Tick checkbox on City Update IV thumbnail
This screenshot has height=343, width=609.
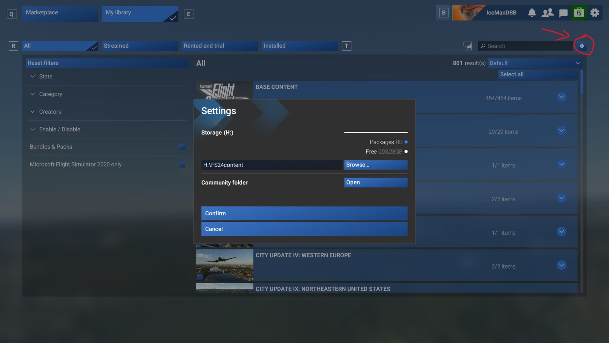pyautogui.click(x=200, y=277)
